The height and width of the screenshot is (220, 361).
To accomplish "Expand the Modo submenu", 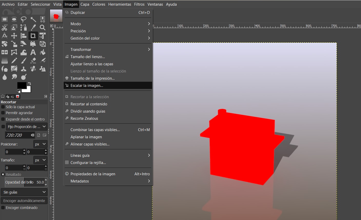I will [x=108, y=24].
